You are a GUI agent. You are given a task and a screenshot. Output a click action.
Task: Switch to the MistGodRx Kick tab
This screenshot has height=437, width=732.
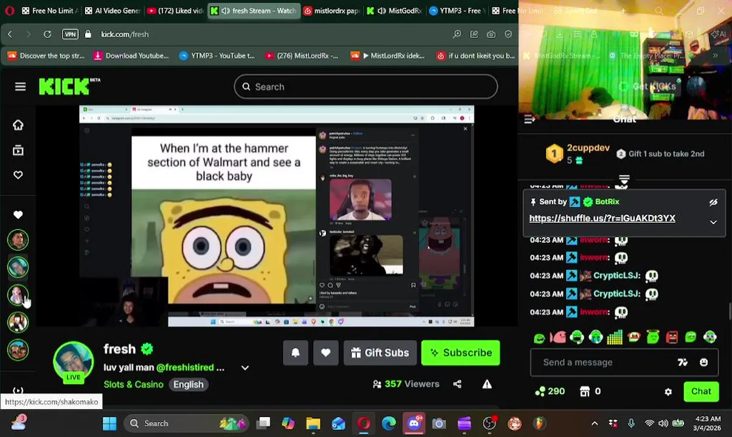394,11
